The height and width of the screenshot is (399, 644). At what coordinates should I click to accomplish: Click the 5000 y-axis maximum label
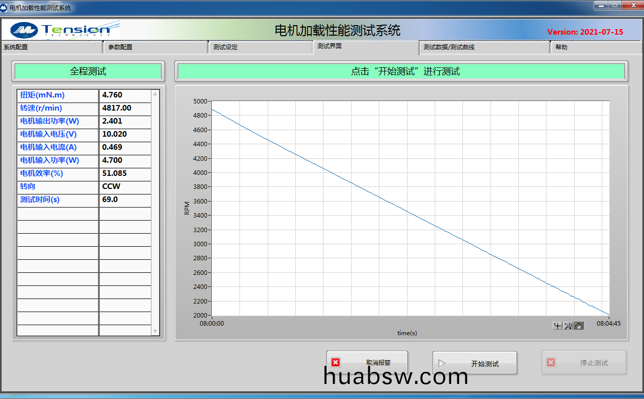tap(200, 101)
